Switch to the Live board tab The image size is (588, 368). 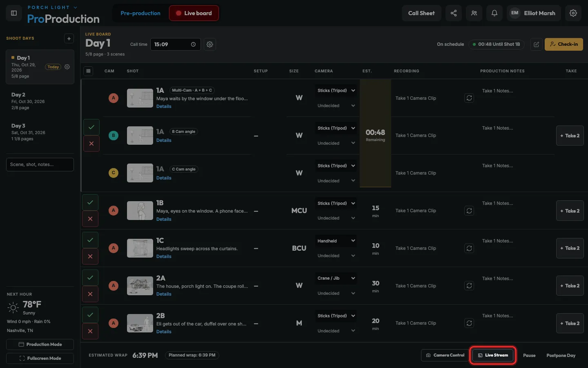194,13
